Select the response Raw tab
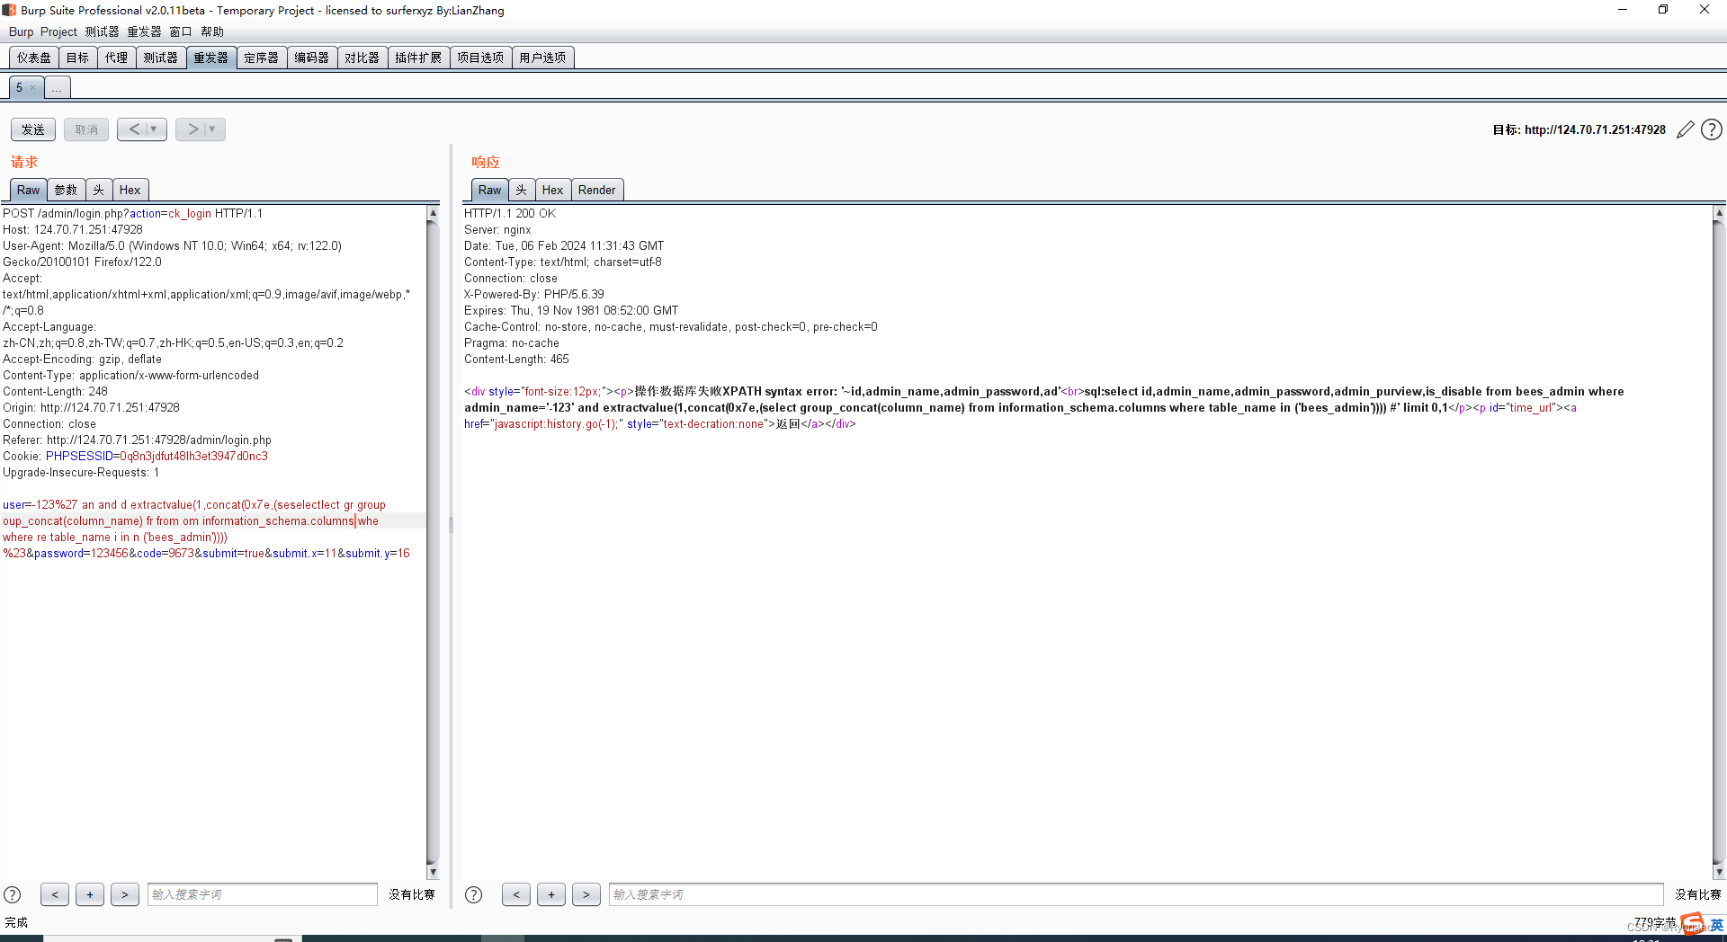This screenshot has height=942, width=1727. pos(490,190)
